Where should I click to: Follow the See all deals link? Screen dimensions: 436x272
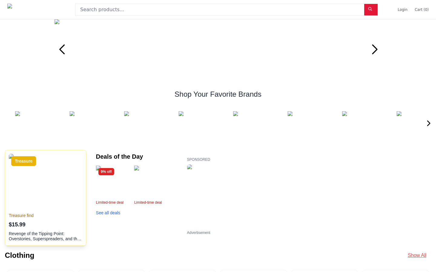[108, 213]
